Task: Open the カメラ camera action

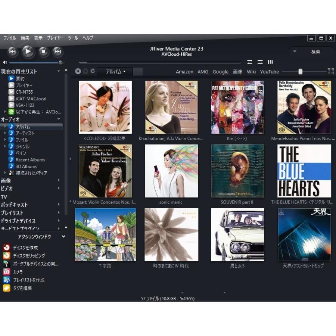Action: click(6, 272)
